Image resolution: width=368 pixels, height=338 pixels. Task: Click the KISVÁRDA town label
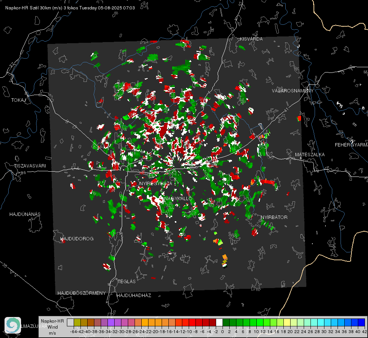coord(251,39)
